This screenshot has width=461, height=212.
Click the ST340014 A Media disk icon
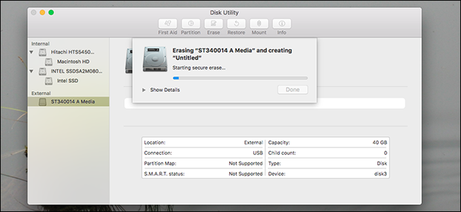pos(42,102)
